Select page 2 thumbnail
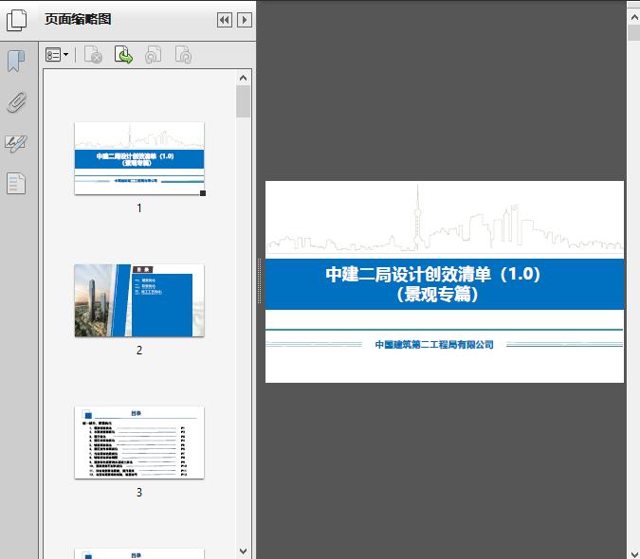Image resolution: width=640 pixels, height=559 pixels. 139,300
